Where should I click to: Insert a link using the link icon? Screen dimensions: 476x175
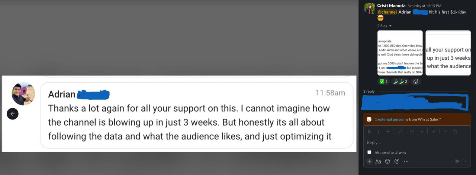[x=401, y=131]
